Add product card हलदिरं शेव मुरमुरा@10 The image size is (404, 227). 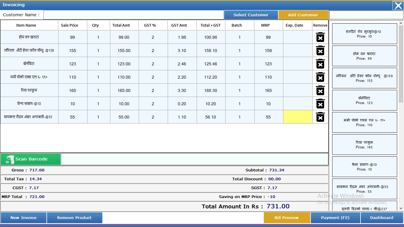(365, 34)
